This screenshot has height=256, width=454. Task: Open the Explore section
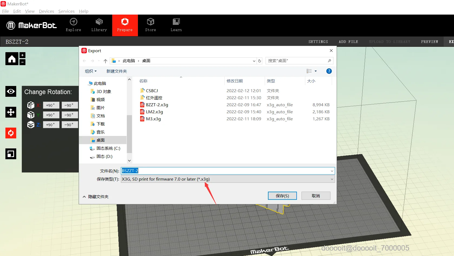73,25
